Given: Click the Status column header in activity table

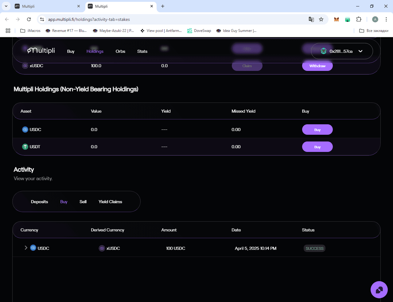Looking at the screenshot, I should (308, 230).
